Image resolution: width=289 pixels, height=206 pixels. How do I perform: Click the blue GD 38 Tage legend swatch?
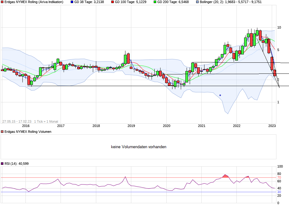pos(72,2)
